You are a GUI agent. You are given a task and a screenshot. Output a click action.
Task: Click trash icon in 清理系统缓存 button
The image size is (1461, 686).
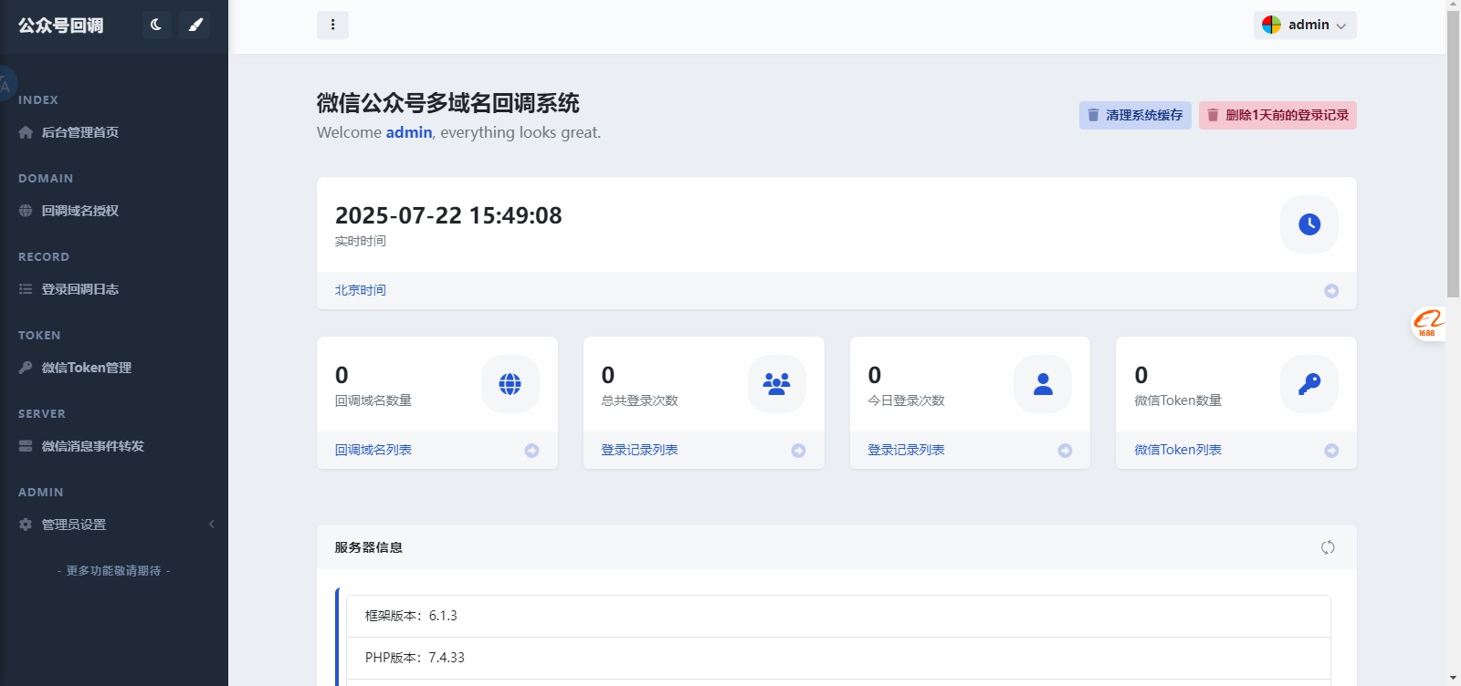tap(1093, 115)
